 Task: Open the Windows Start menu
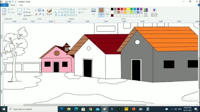(4, 109)
